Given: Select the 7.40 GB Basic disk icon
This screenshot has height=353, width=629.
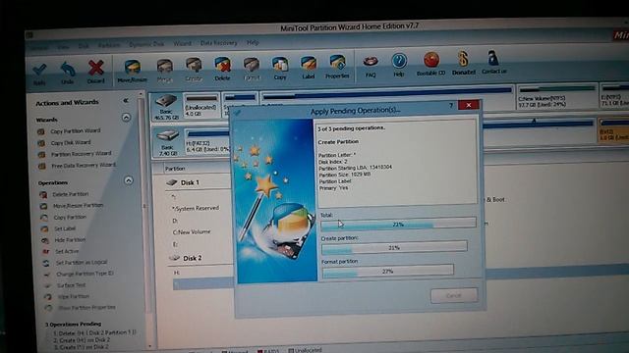Looking at the screenshot, I should (167, 136).
